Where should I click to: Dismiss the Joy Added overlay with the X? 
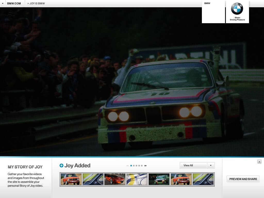click(259, 161)
